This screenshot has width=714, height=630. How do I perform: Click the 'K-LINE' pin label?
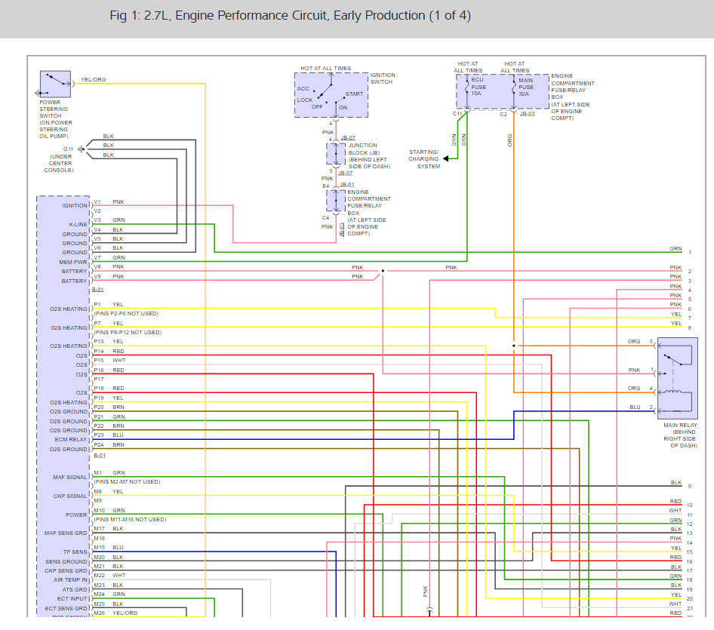point(78,224)
